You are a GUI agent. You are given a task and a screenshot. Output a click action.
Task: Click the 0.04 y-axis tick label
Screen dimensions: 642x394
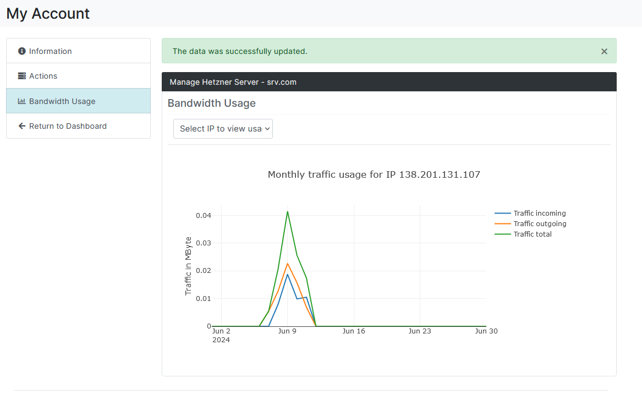click(204, 215)
